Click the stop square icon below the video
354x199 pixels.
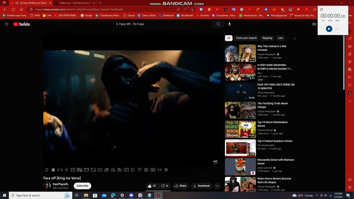click(x=53, y=170)
